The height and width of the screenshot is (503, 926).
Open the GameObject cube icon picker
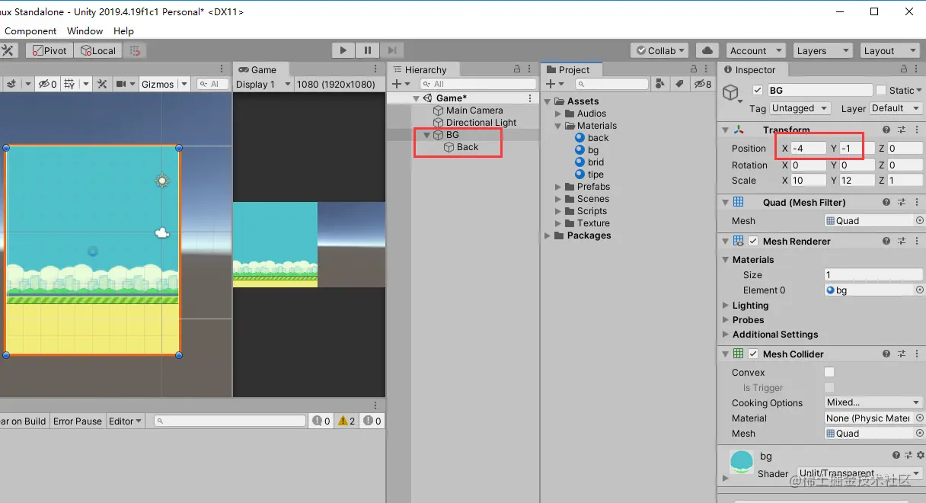tap(732, 94)
